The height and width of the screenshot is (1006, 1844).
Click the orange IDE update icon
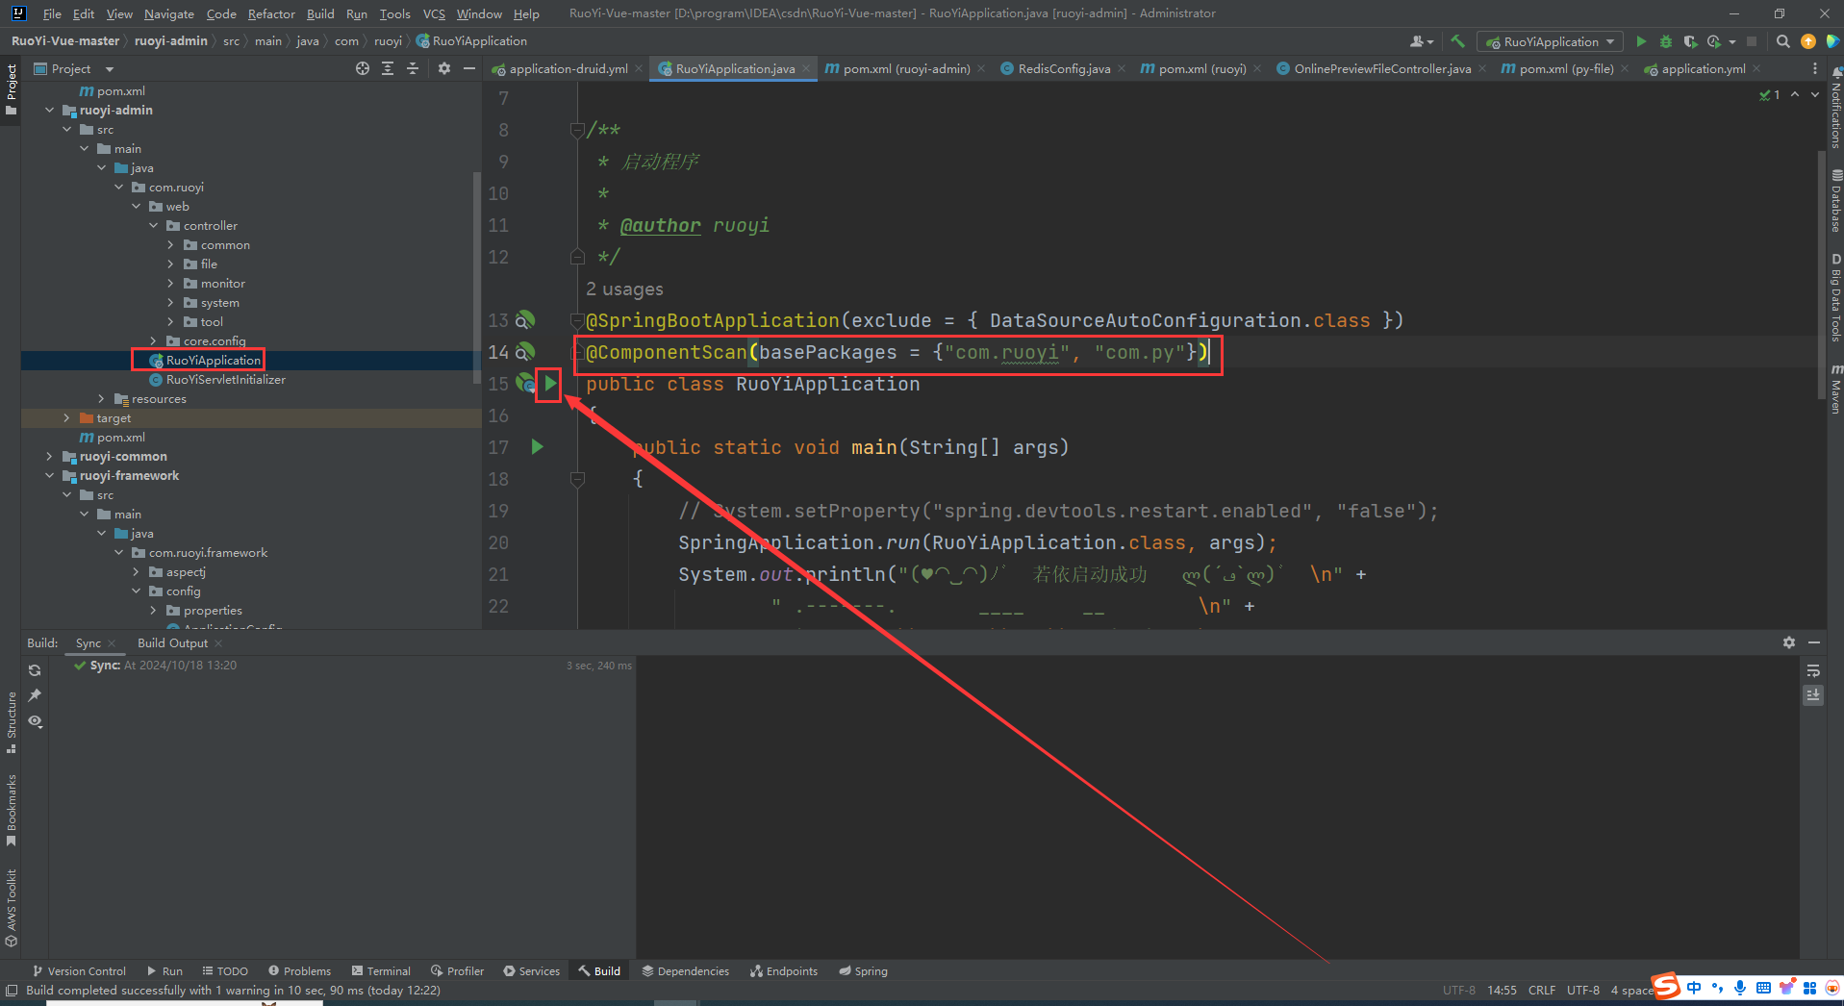click(1808, 41)
